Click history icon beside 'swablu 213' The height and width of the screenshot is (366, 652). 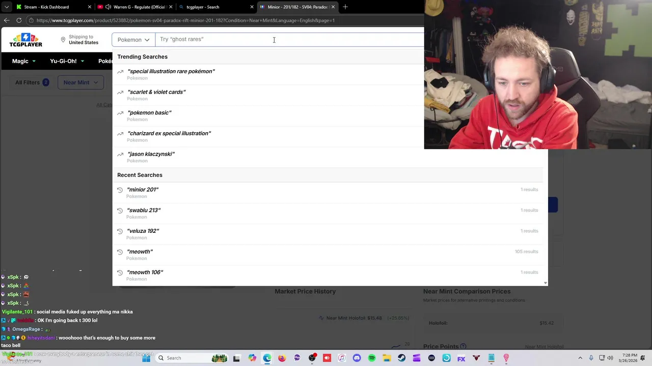pos(120,210)
